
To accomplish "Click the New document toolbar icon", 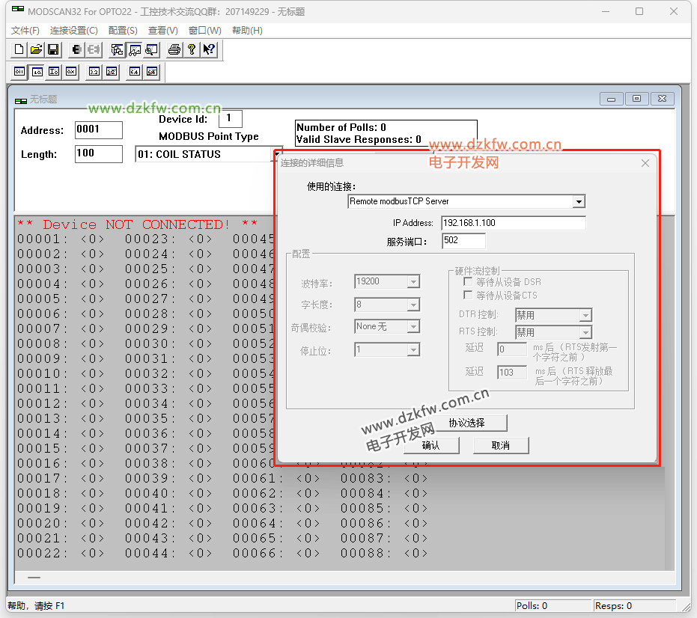I will point(19,50).
